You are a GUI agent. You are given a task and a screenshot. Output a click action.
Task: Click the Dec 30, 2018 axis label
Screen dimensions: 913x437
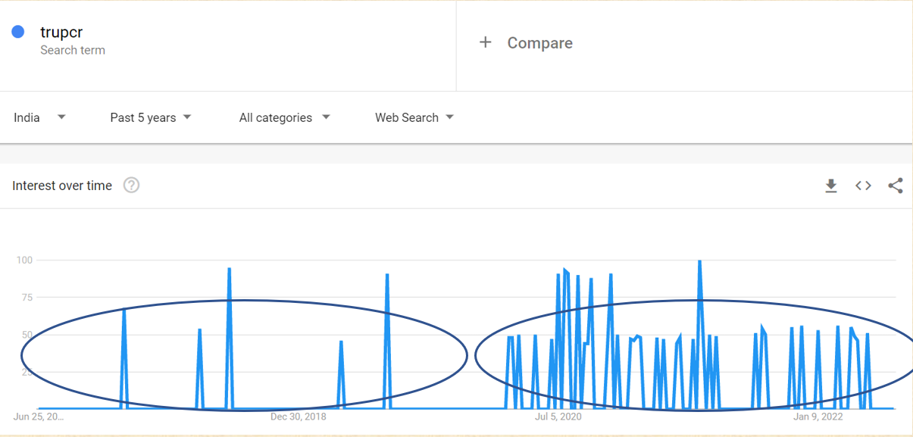click(298, 417)
